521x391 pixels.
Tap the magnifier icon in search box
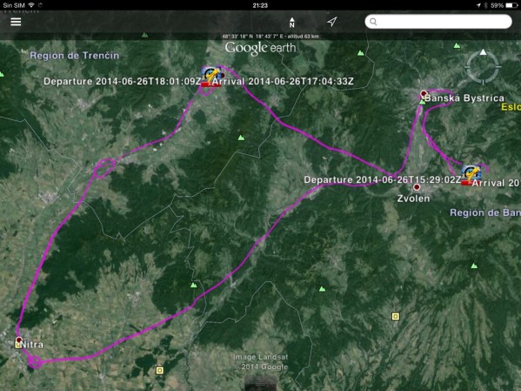coord(373,22)
